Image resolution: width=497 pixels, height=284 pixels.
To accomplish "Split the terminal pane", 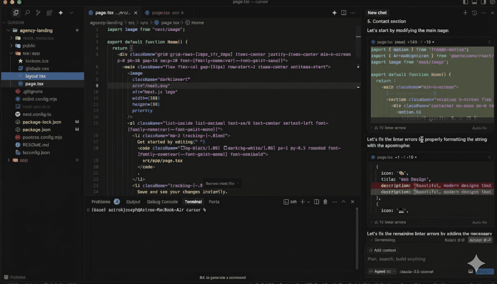I will click(x=316, y=201).
